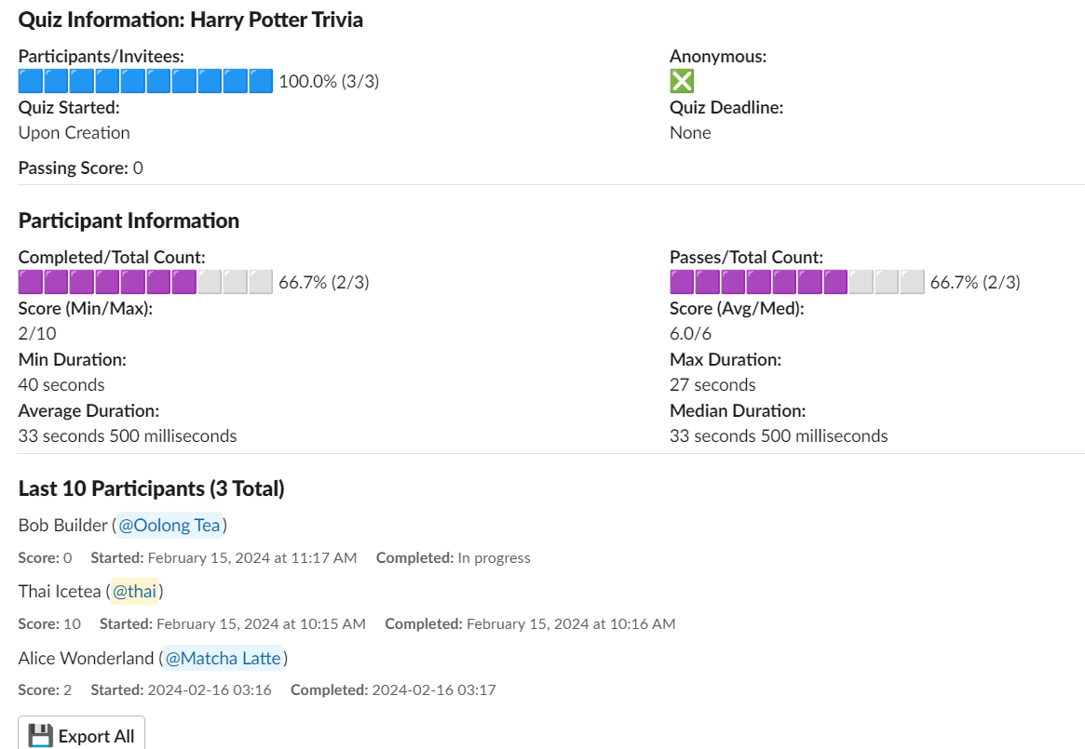Click the Last 10 Participants heading

(x=151, y=488)
